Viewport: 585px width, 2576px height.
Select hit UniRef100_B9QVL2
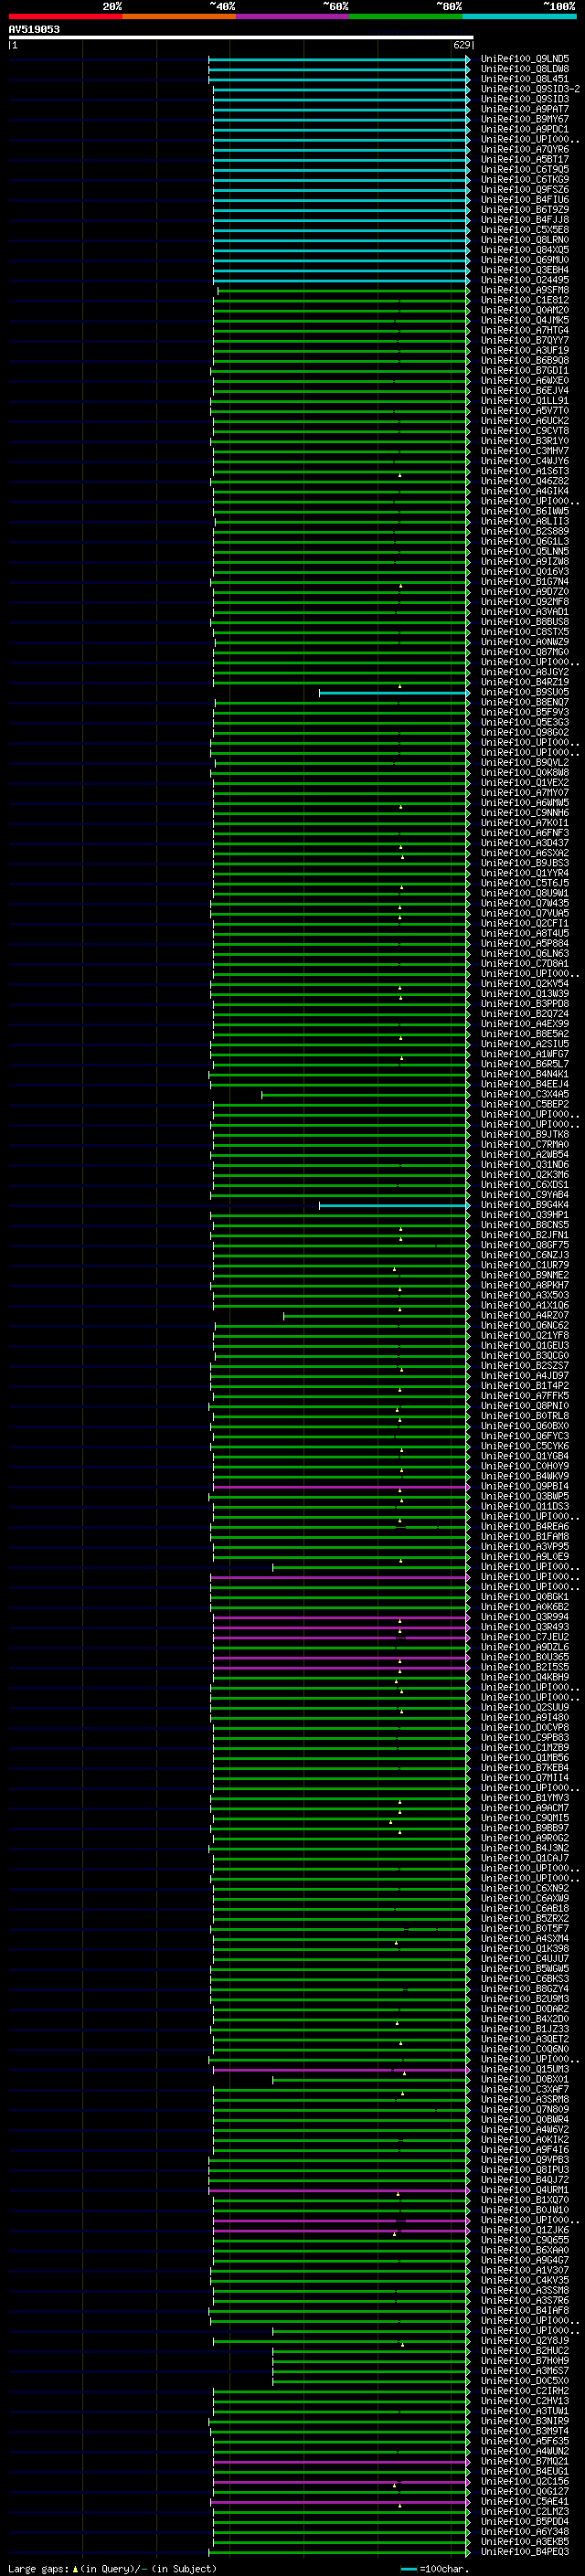(x=524, y=763)
